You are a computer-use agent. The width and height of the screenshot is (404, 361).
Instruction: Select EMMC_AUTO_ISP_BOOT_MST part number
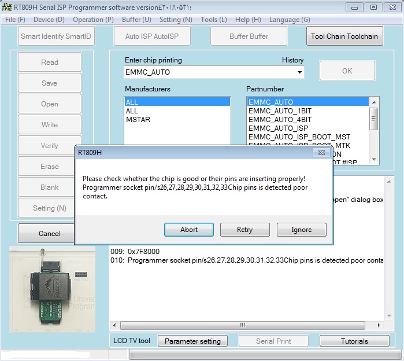tap(308, 137)
